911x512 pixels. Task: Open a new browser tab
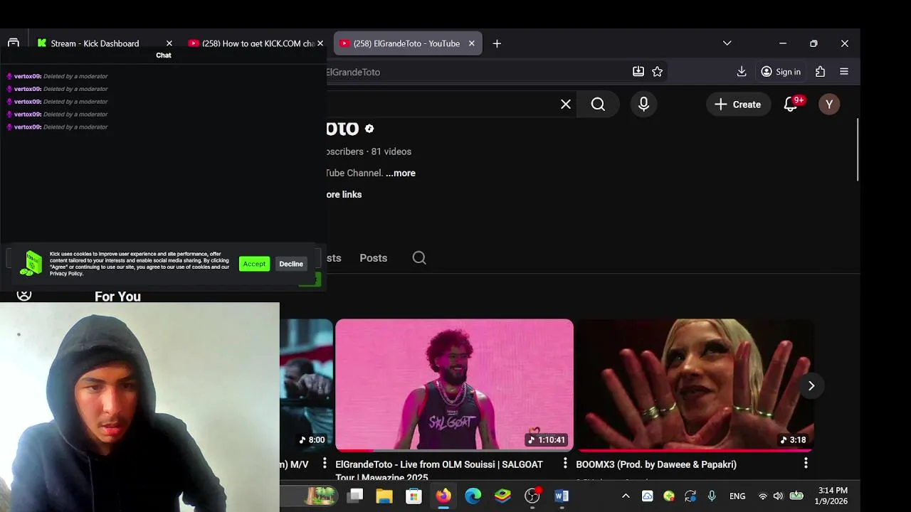tap(497, 43)
